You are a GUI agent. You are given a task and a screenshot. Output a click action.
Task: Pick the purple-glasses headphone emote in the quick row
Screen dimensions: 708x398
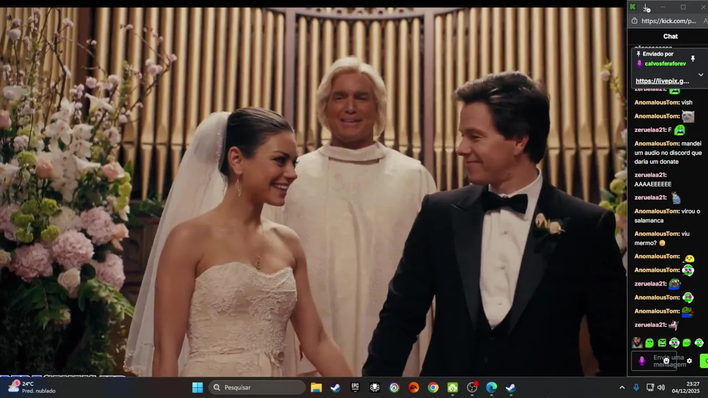coord(674,343)
